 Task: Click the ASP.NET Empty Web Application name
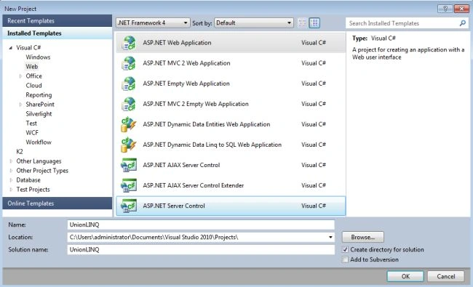[x=186, y=84]
